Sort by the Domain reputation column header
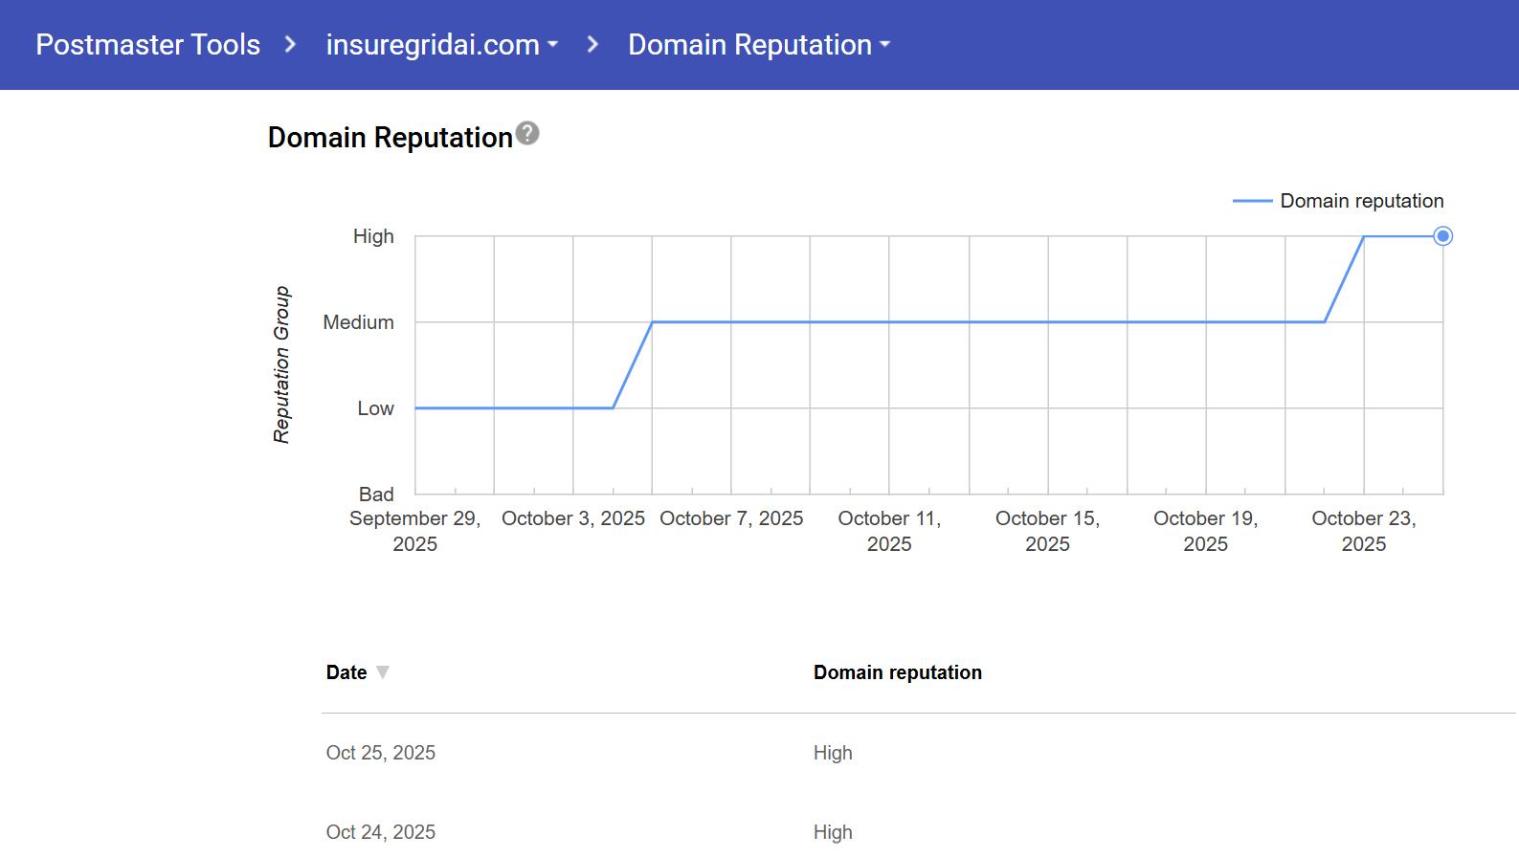 pos(897,672)
